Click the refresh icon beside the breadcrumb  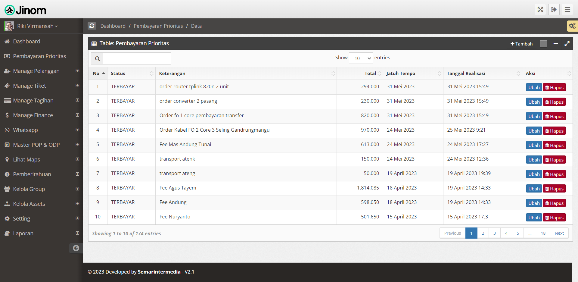point(92,26)
